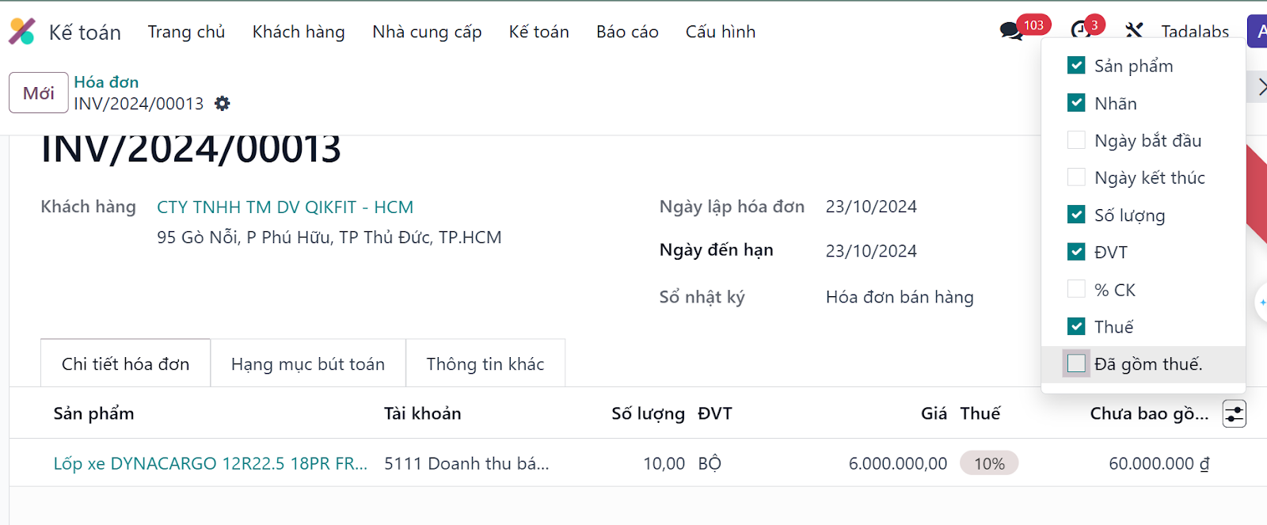Open the Kế toán app logo icon
This screenshot has width=1267, height=525.
click(x=22, y=32)
